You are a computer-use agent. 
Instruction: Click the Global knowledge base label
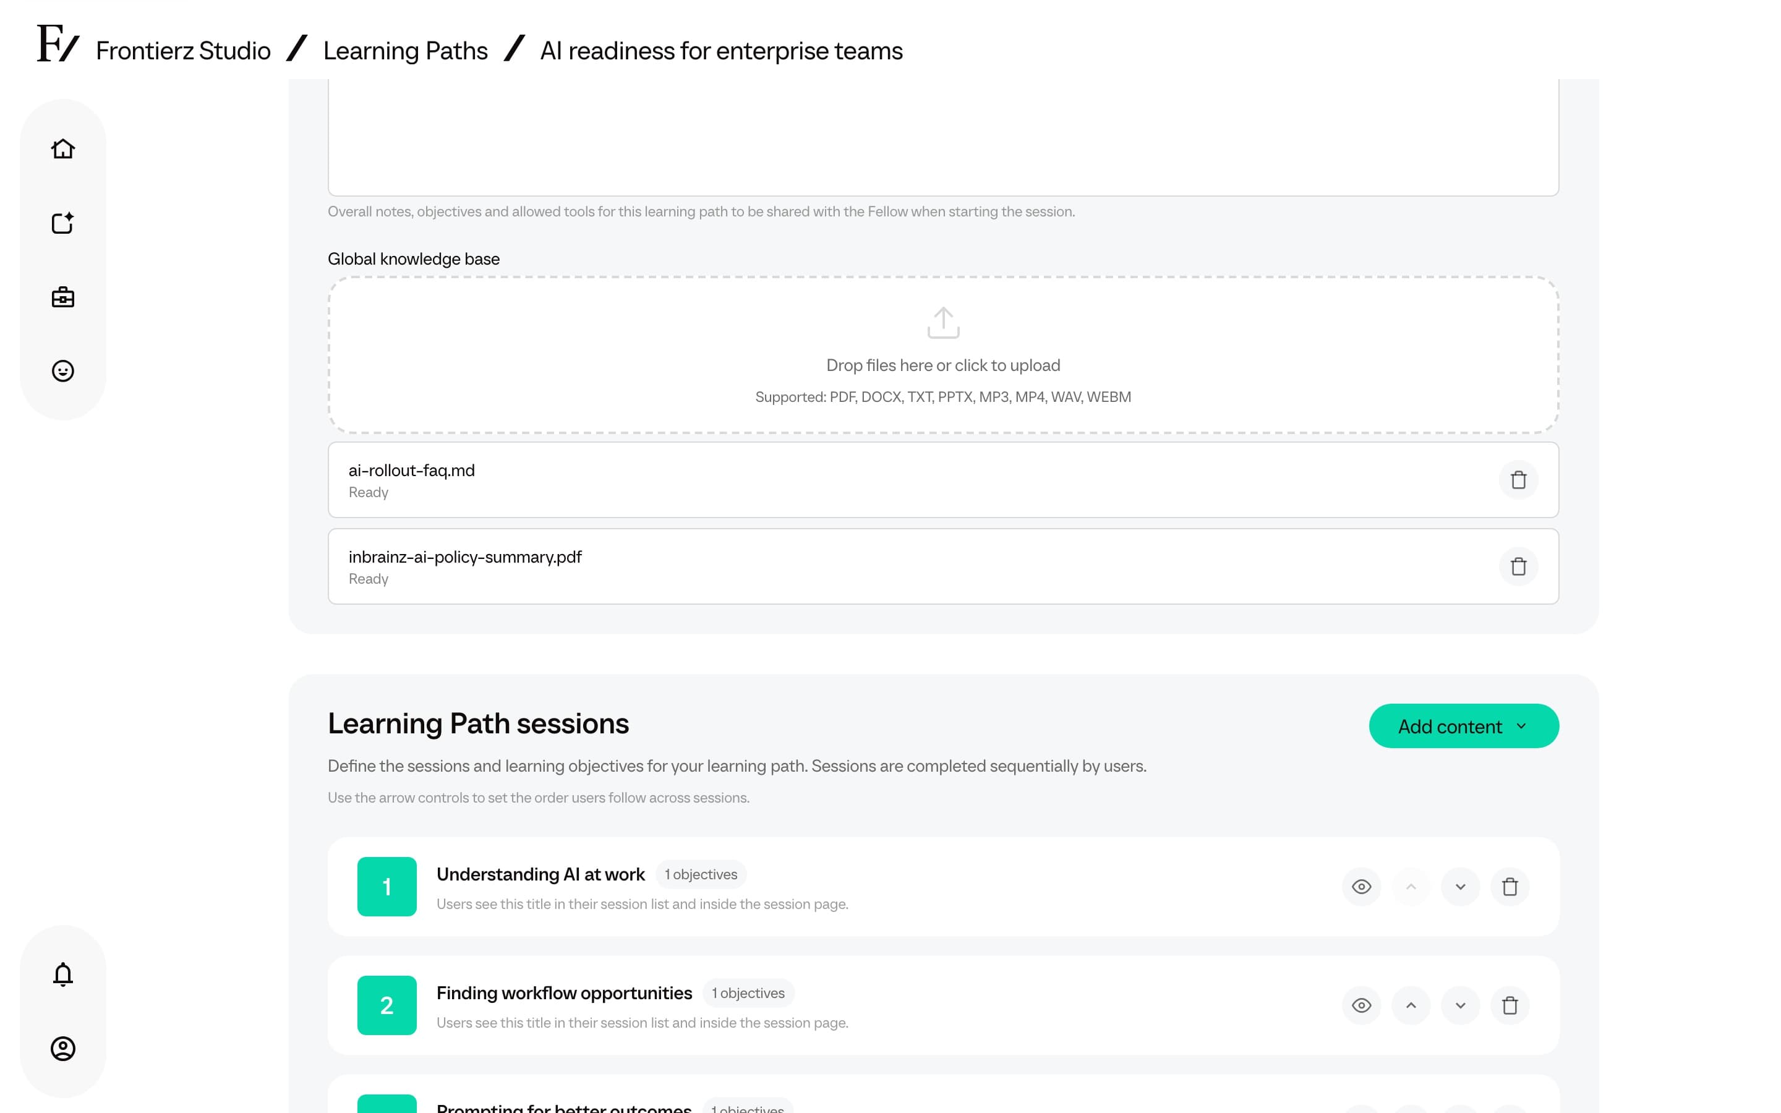pos(413,259)
